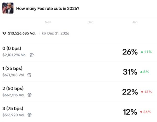The height and width of the screenshot is (122, 157).
Task: Select the '1 (25 bps)' outcome
Action: [x=13, y=69]
